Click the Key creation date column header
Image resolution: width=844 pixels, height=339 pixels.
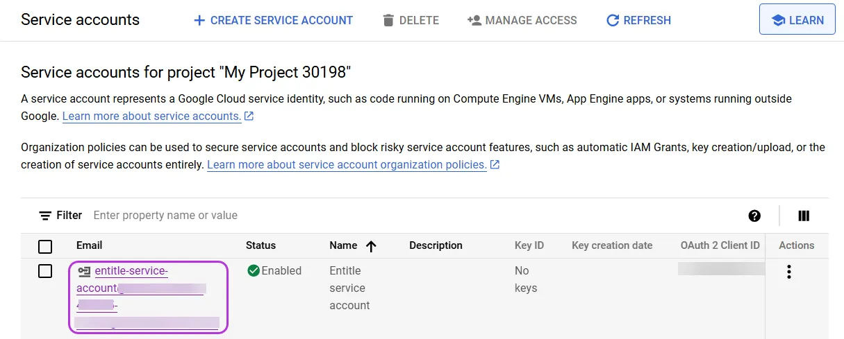612,245
